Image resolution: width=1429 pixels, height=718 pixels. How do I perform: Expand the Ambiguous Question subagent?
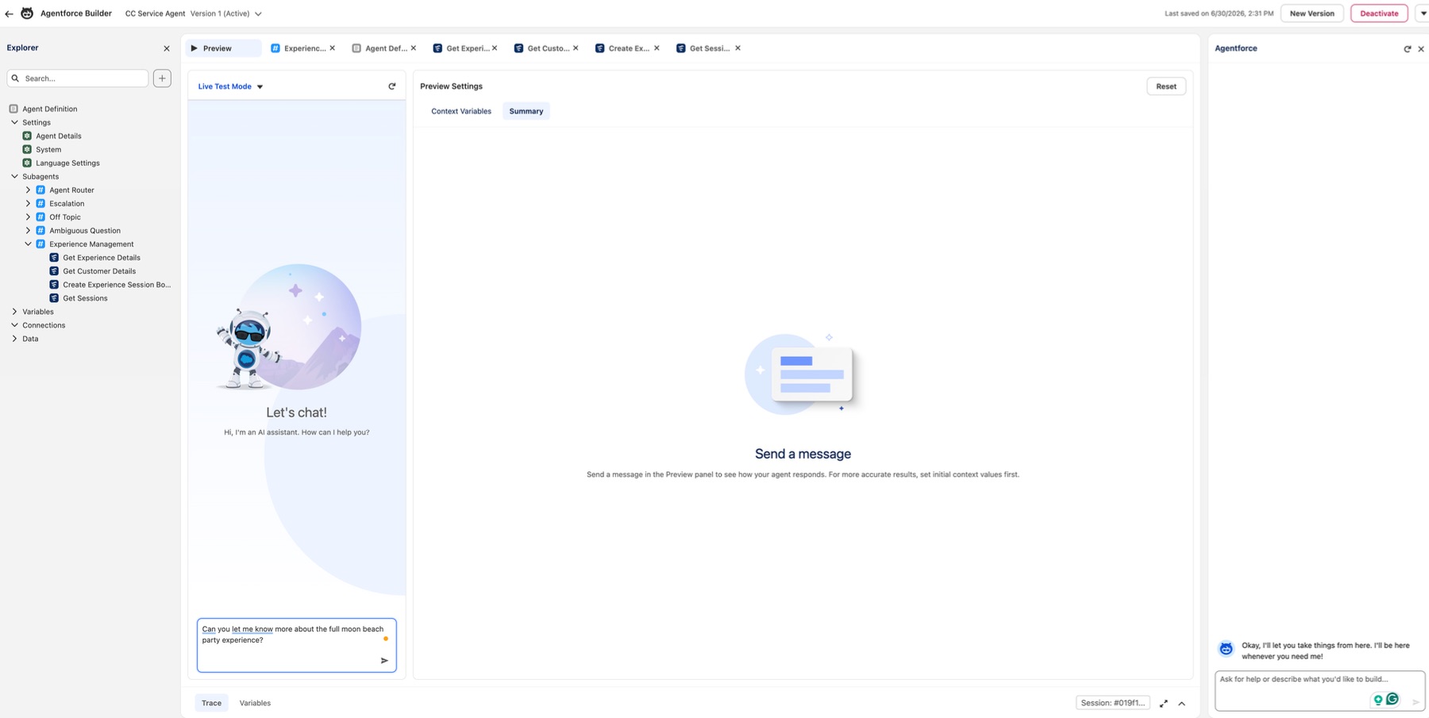(28, 230)
